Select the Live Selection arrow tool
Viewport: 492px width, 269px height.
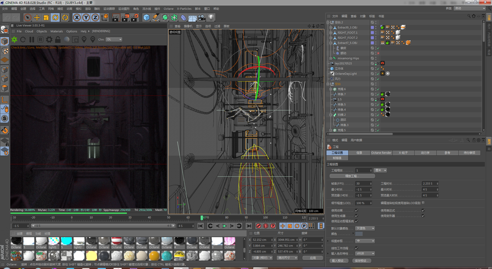[28, 17]
